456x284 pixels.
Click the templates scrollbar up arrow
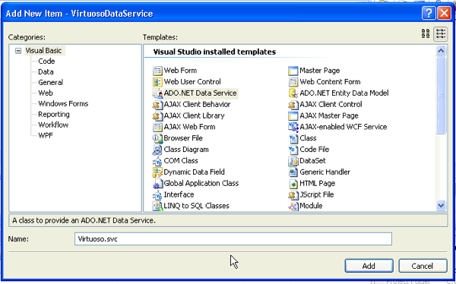(441, 51)
